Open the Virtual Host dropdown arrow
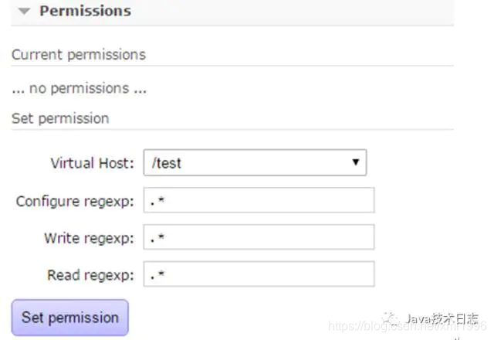This screenshot has width=494, height=340. point(355,163)
